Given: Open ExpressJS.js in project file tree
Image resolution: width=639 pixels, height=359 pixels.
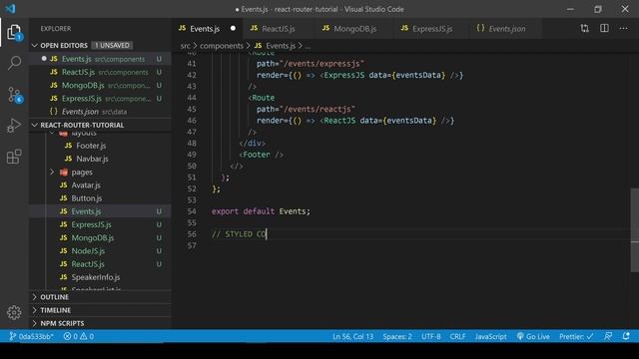Looking at the screenshot, I should (100, 224).
